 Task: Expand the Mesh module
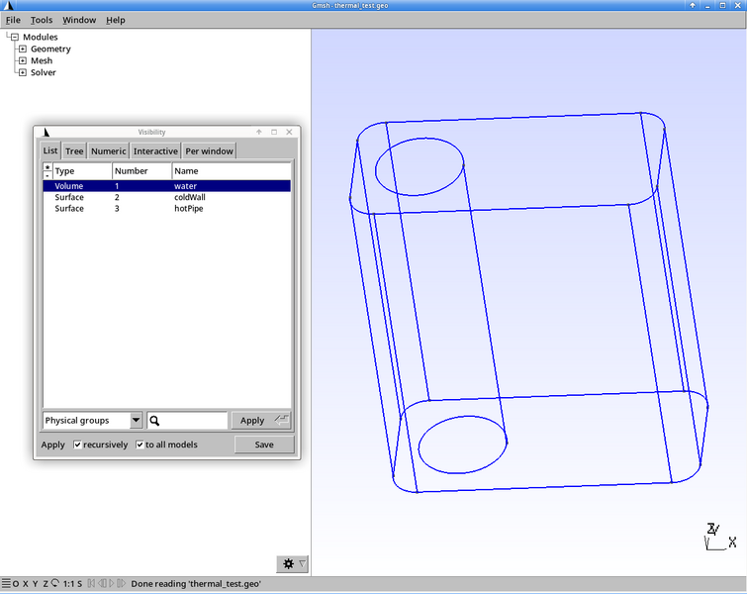(23, 60)
